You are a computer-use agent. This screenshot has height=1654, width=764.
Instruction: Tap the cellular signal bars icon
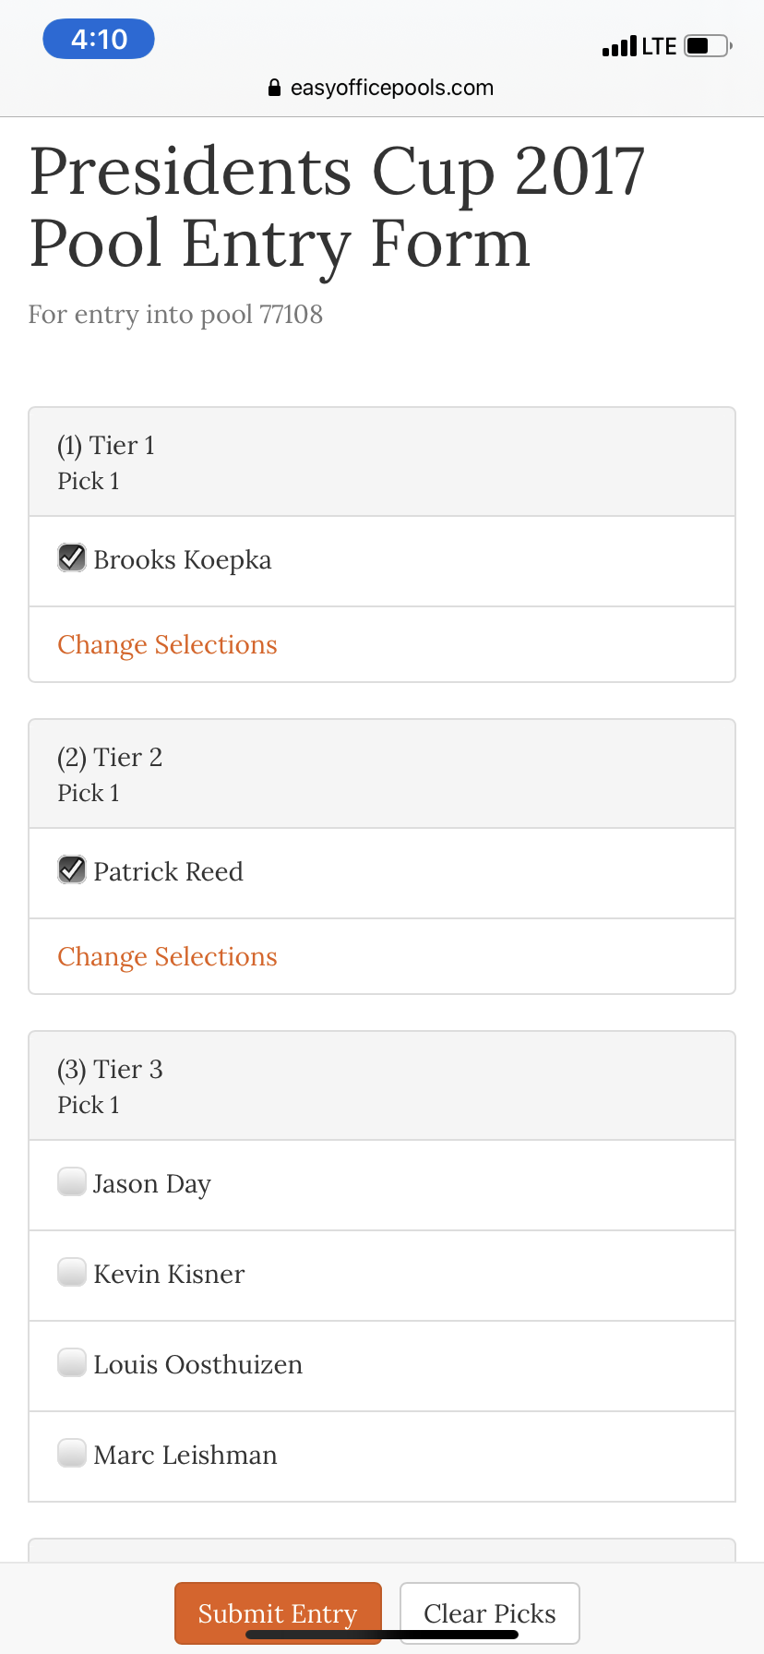coord(622,45)
